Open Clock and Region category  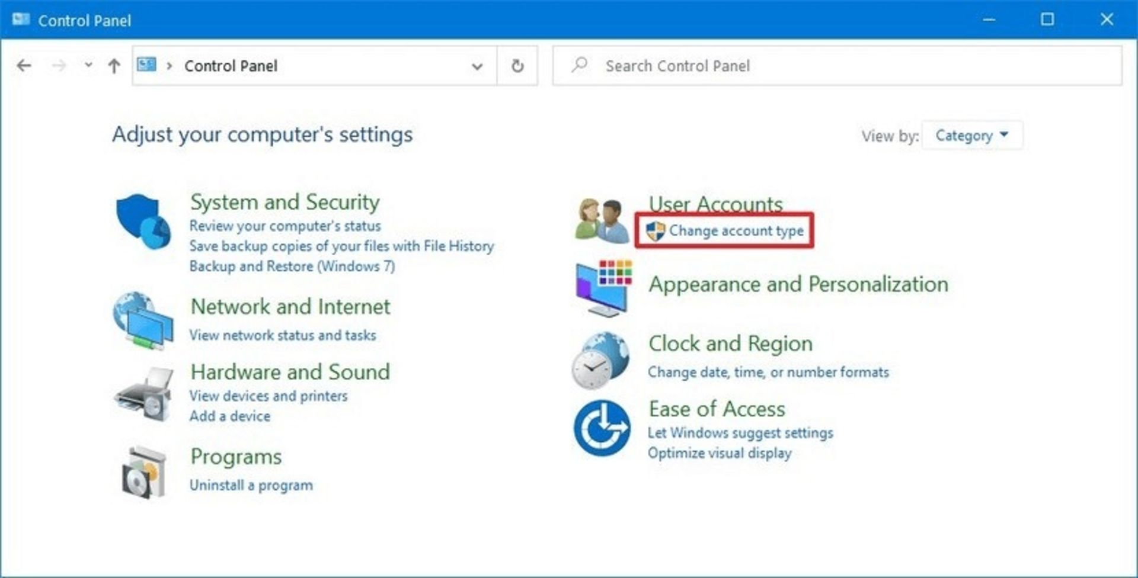[730, 343]
